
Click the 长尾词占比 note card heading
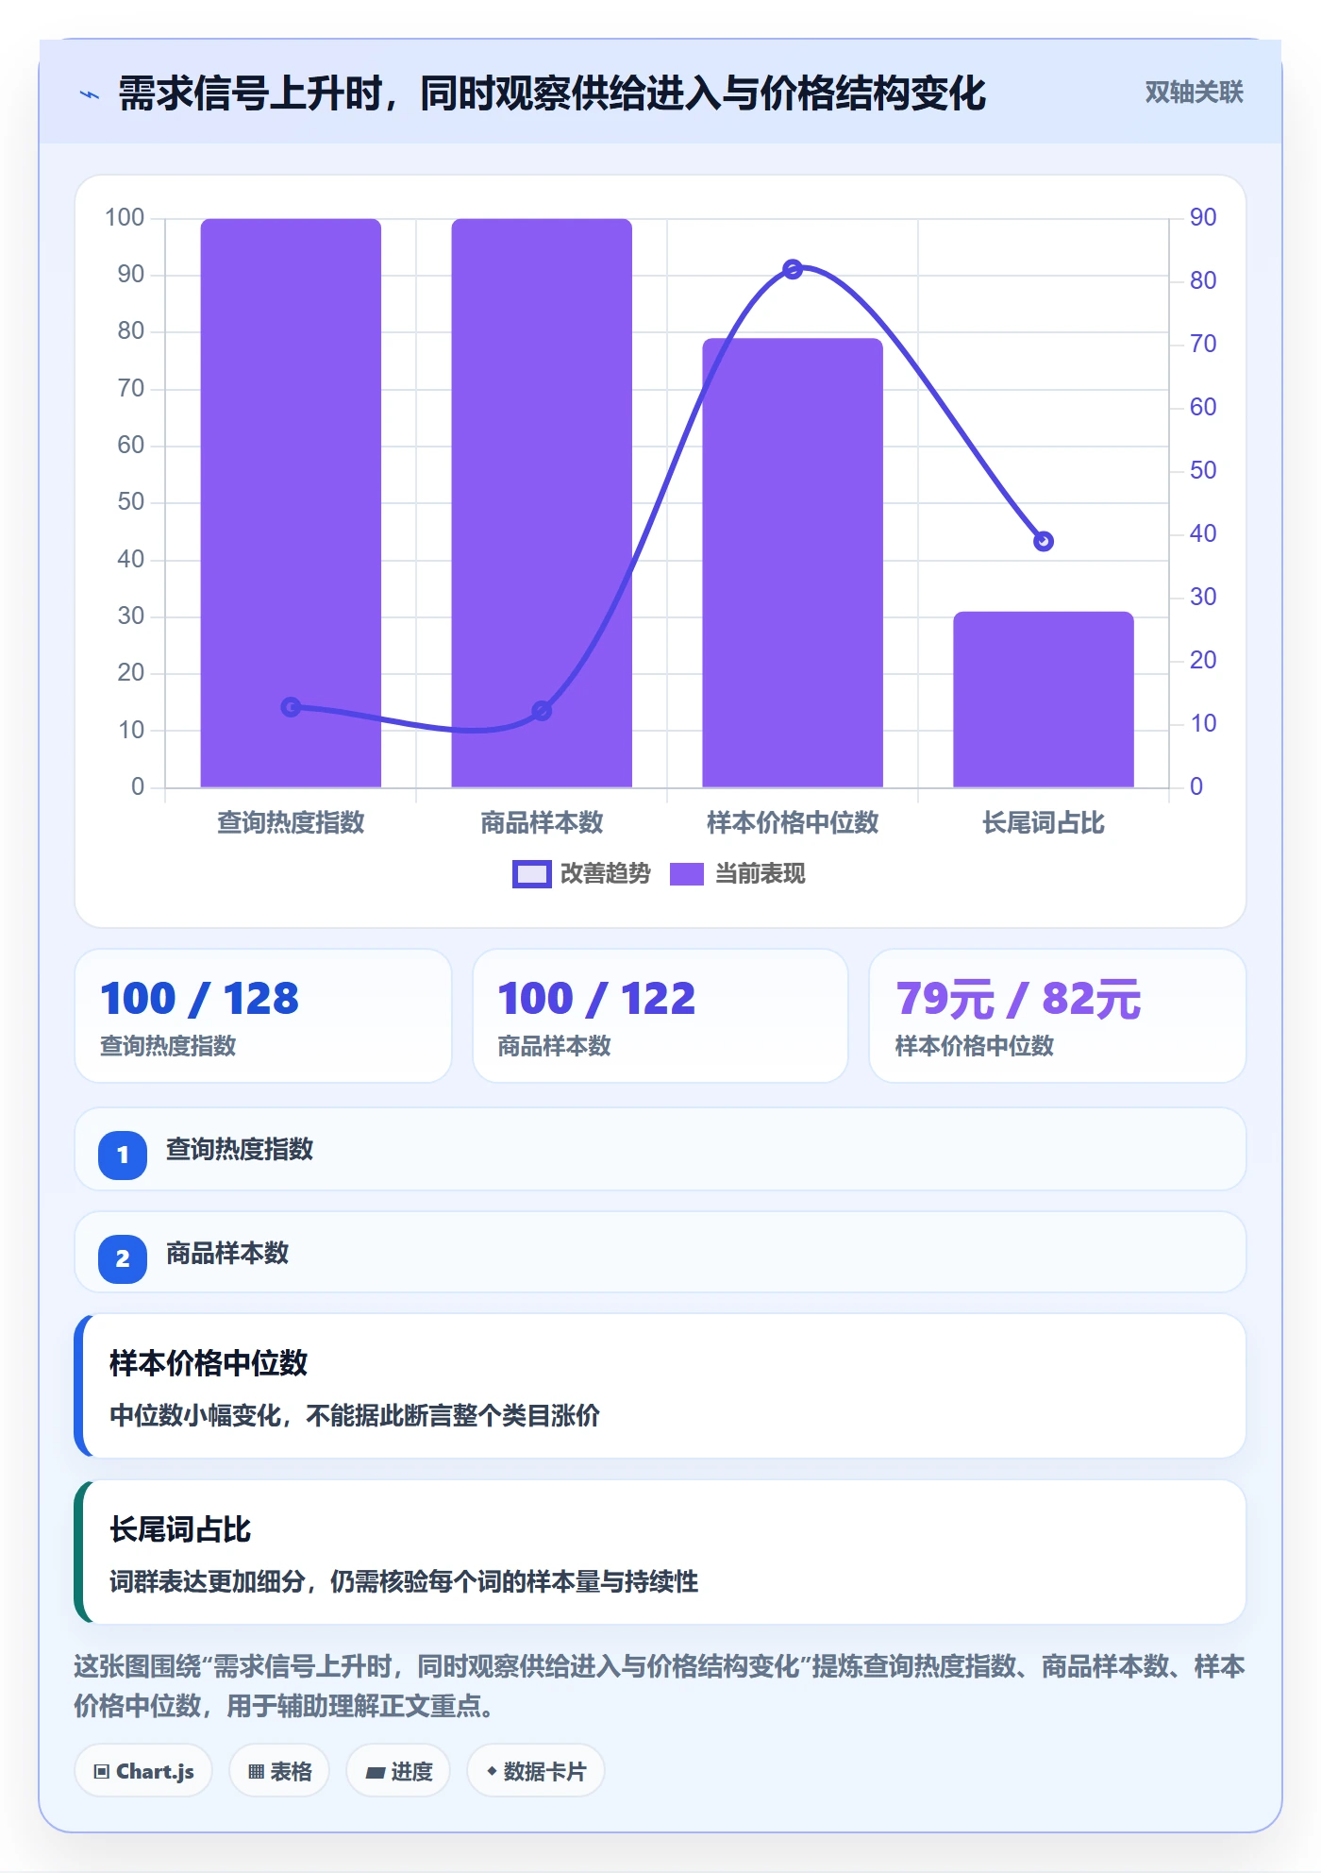pyautogui.click(x=180, y=1529)
